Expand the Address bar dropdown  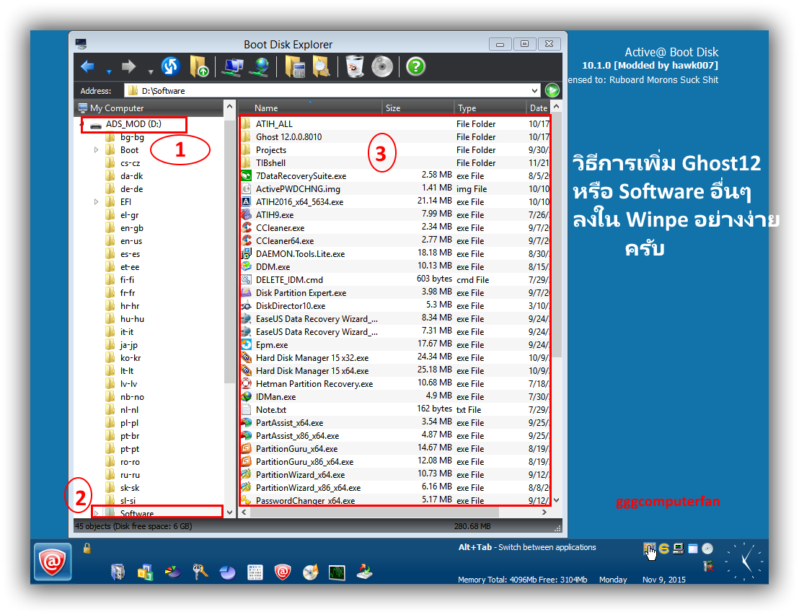(534, 91)
